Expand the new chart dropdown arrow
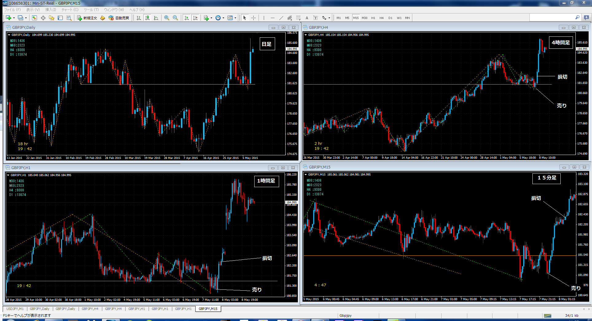The width and height of the screenshot is (592, 321). [x=14, y=18]
